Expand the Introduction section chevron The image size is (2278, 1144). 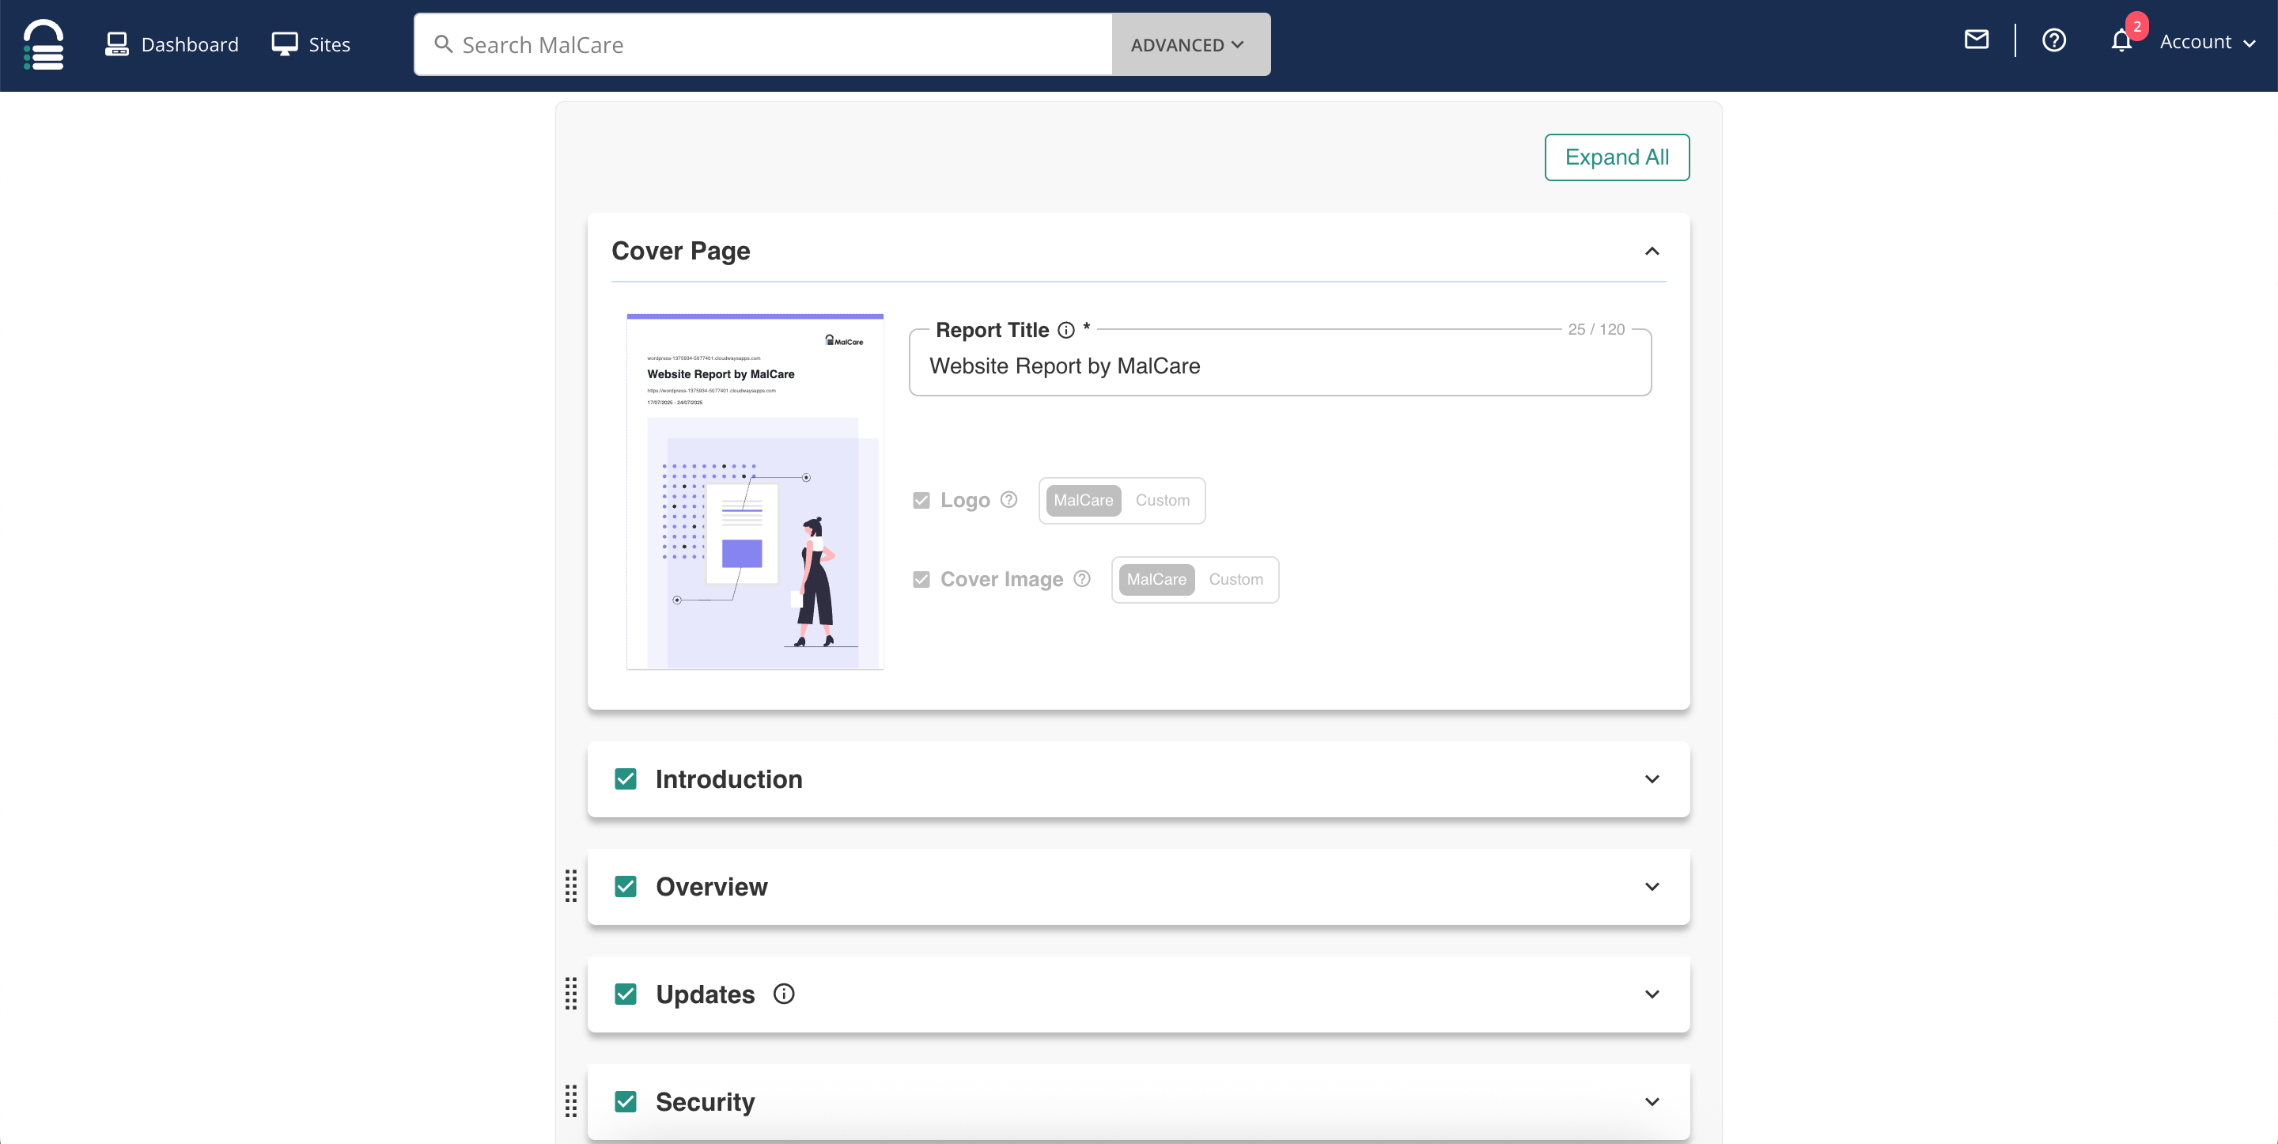click(x=1651, y=779)
